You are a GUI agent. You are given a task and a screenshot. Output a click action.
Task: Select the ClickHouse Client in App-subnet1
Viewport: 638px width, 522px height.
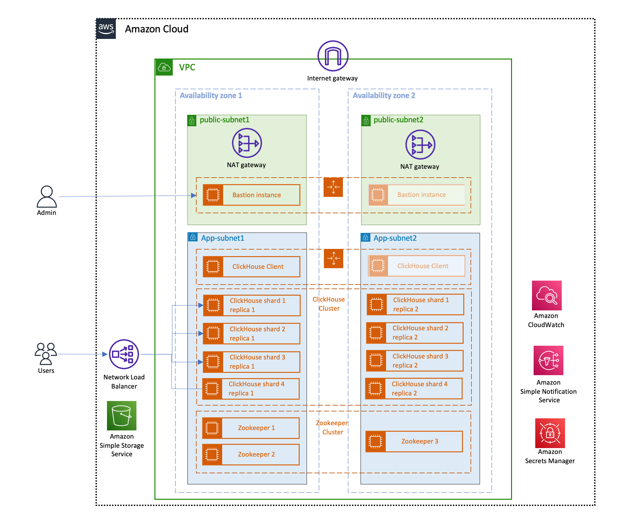click(251, 267)
